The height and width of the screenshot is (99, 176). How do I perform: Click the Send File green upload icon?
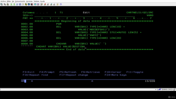[11, 4]
